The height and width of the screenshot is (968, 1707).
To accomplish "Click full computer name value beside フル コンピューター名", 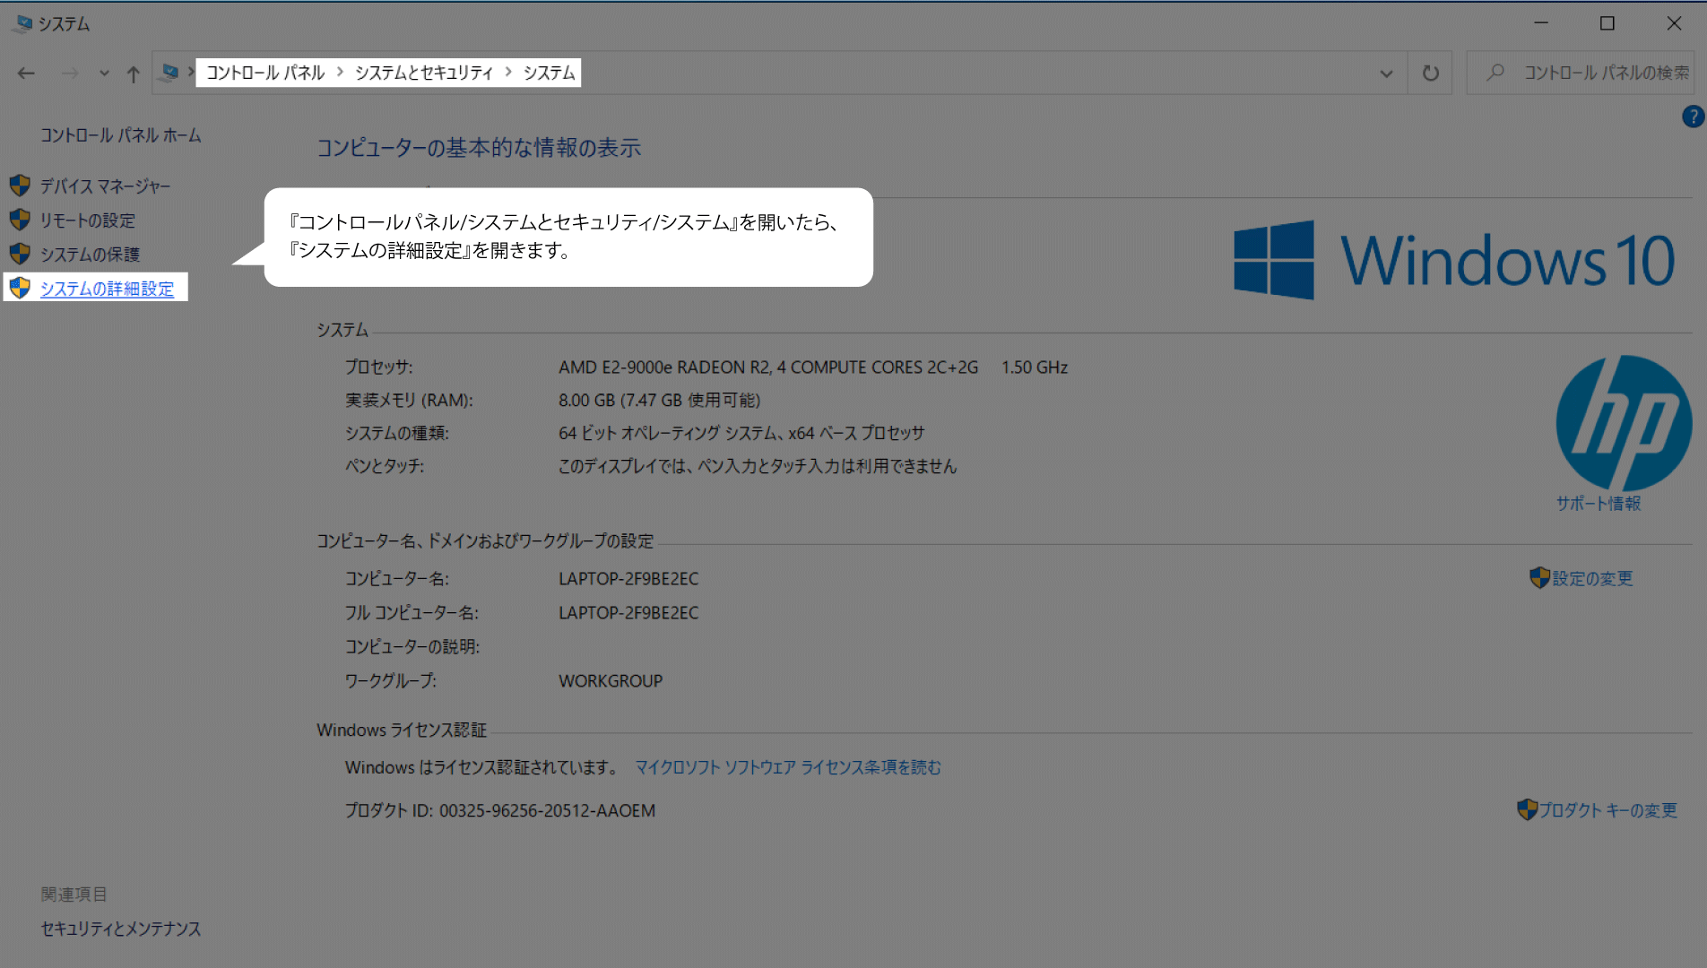I will point(628,613).
